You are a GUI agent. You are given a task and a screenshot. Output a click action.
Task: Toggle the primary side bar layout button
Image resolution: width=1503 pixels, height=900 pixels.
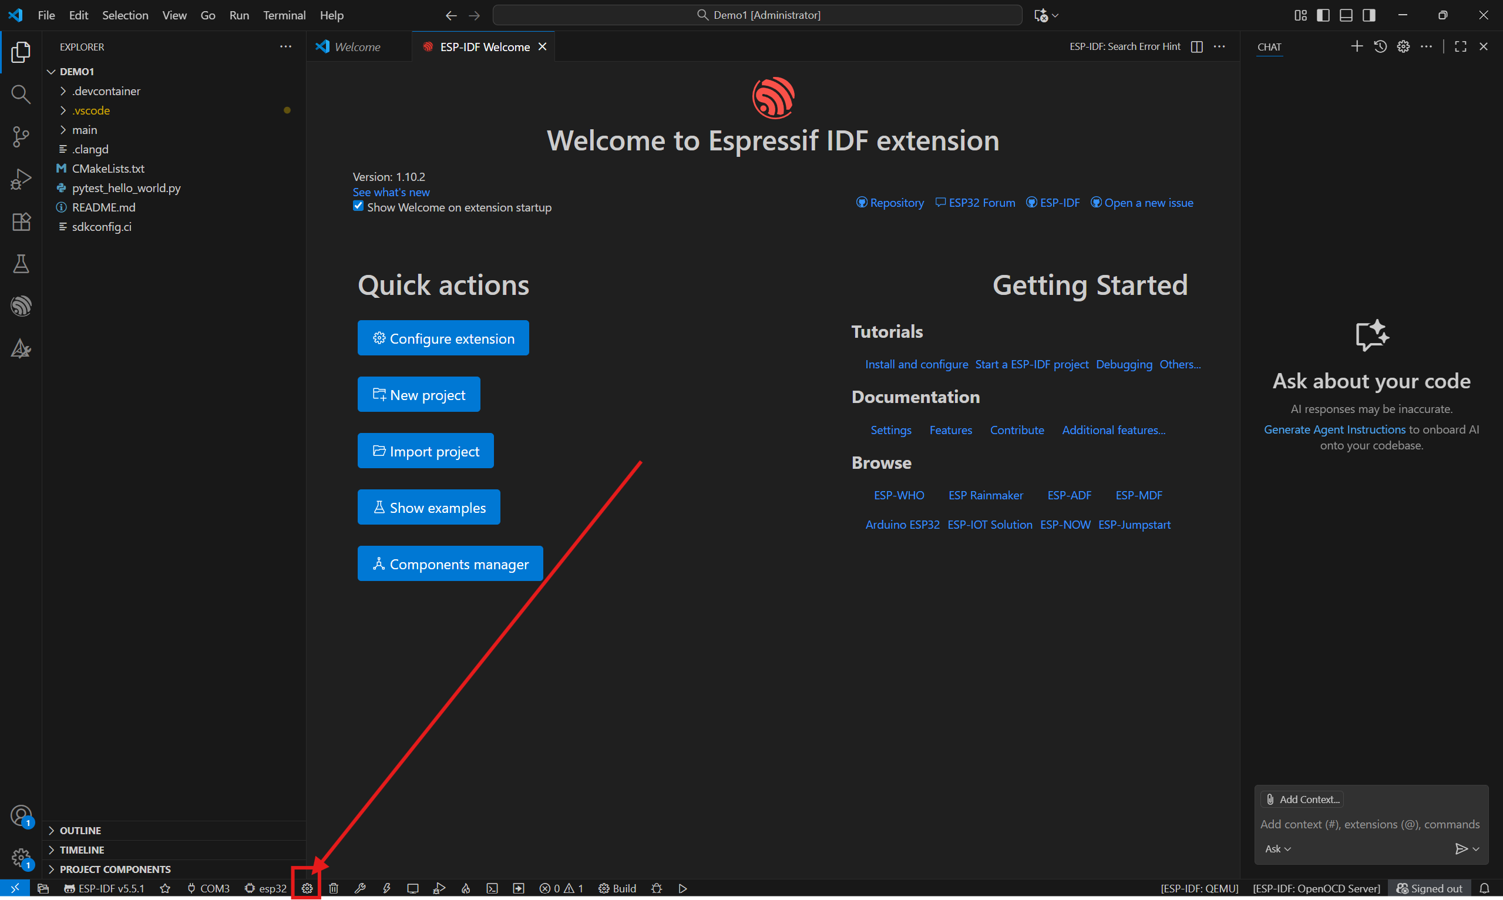1323,15
